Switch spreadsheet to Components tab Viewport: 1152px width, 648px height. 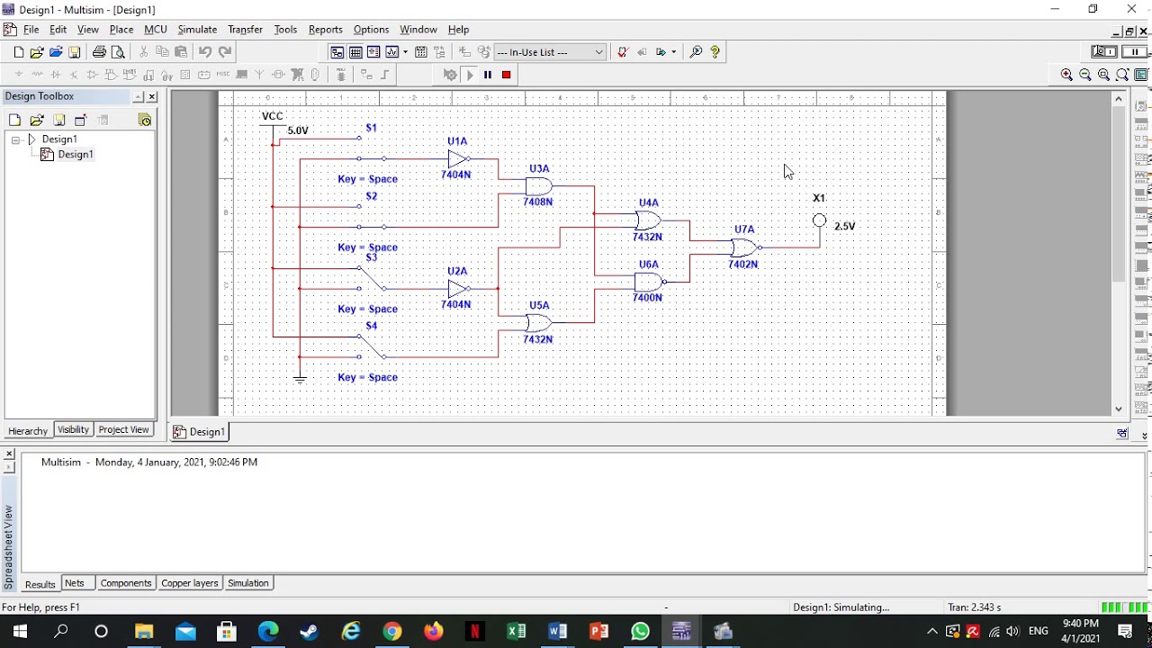click(x=126, y=583)
